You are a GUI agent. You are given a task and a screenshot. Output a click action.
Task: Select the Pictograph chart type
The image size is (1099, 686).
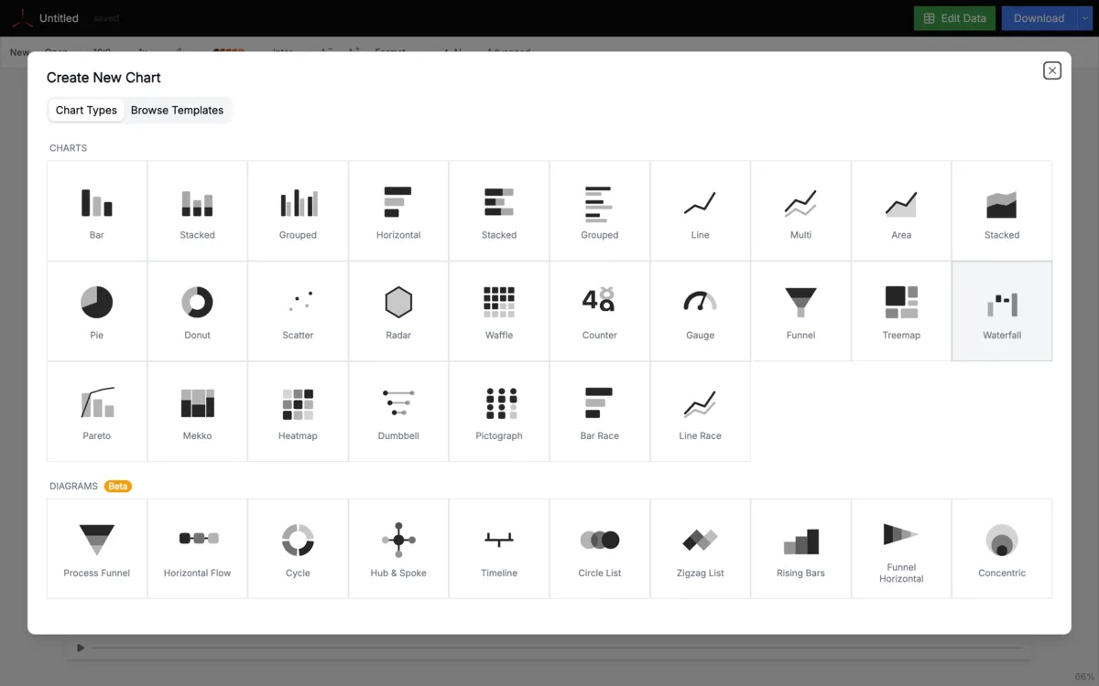tap(499, 412)
